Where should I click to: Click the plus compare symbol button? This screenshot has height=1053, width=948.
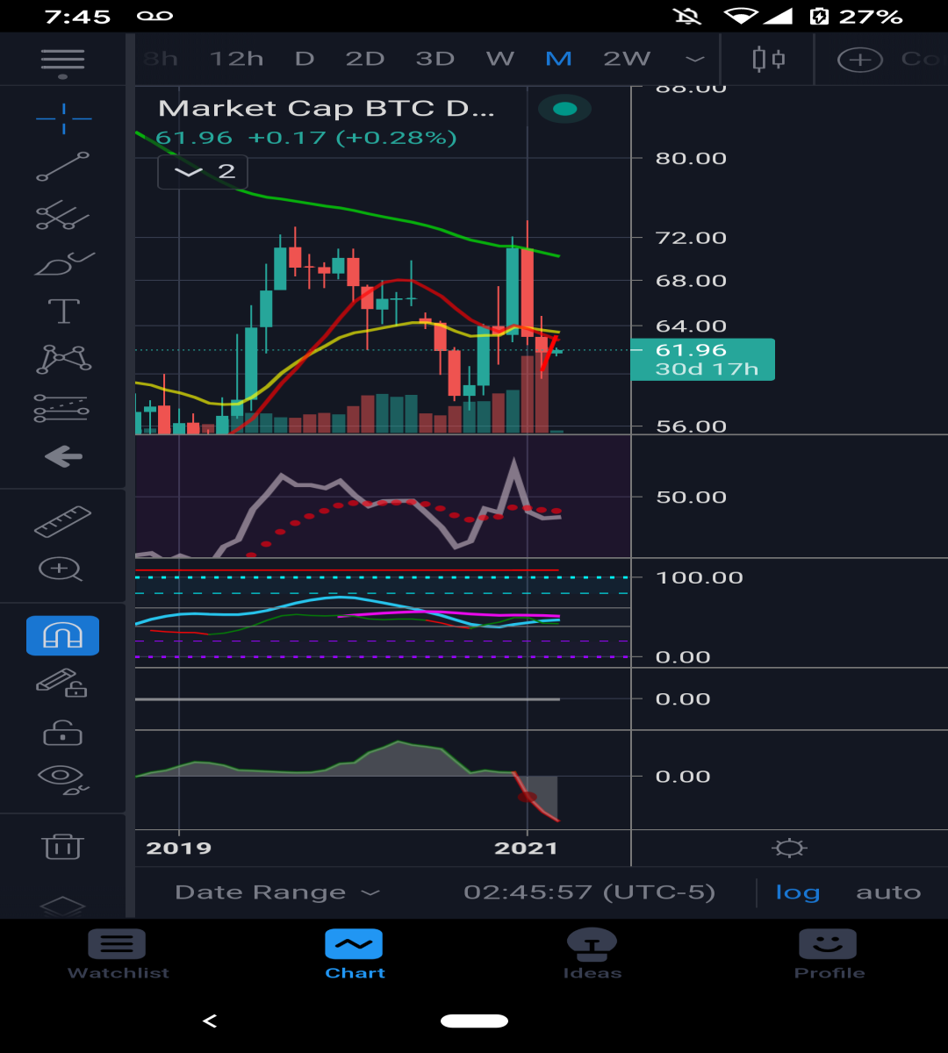click(x=859, y=60)
